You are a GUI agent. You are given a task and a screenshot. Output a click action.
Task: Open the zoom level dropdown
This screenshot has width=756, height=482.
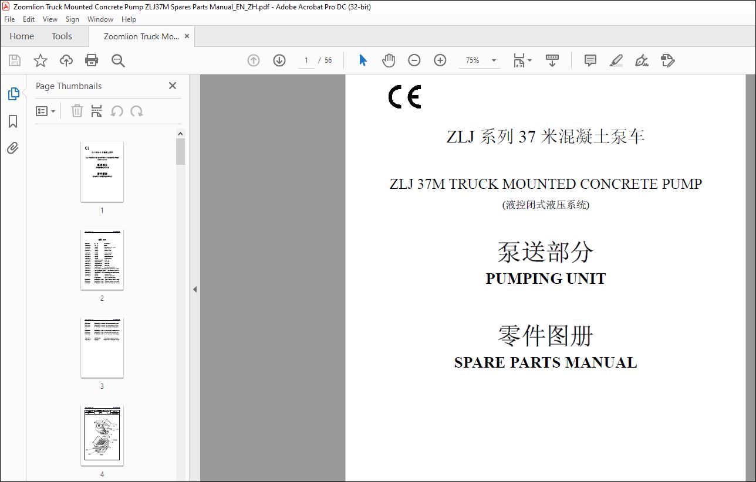tap(494, 60)
